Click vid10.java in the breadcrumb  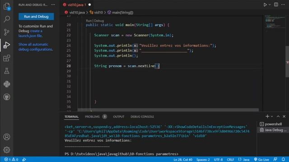coord(77,13)
